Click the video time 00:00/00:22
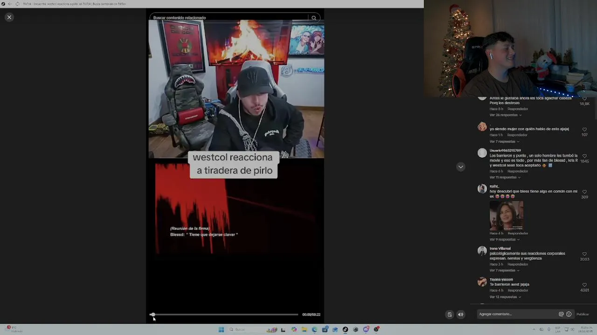Image resolution: width=597 pixels, height=335 pixels. coord(311,315)
